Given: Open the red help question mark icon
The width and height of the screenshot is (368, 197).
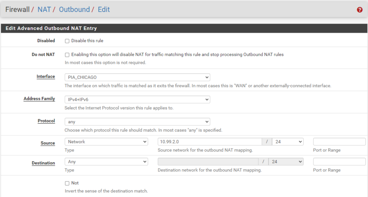Looking at the screenshot, I should (x=359, y=10).
